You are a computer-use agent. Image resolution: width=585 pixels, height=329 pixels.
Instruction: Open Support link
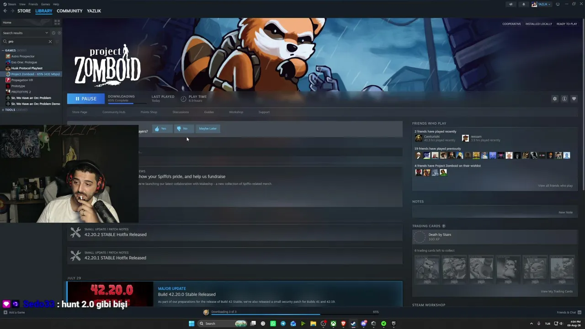264,112
